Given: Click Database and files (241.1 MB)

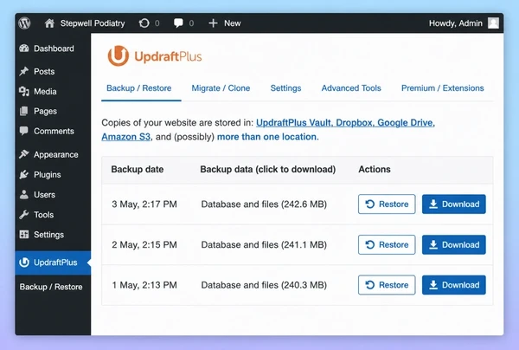Looking at the screenshot, I should (x=264, y=244).
